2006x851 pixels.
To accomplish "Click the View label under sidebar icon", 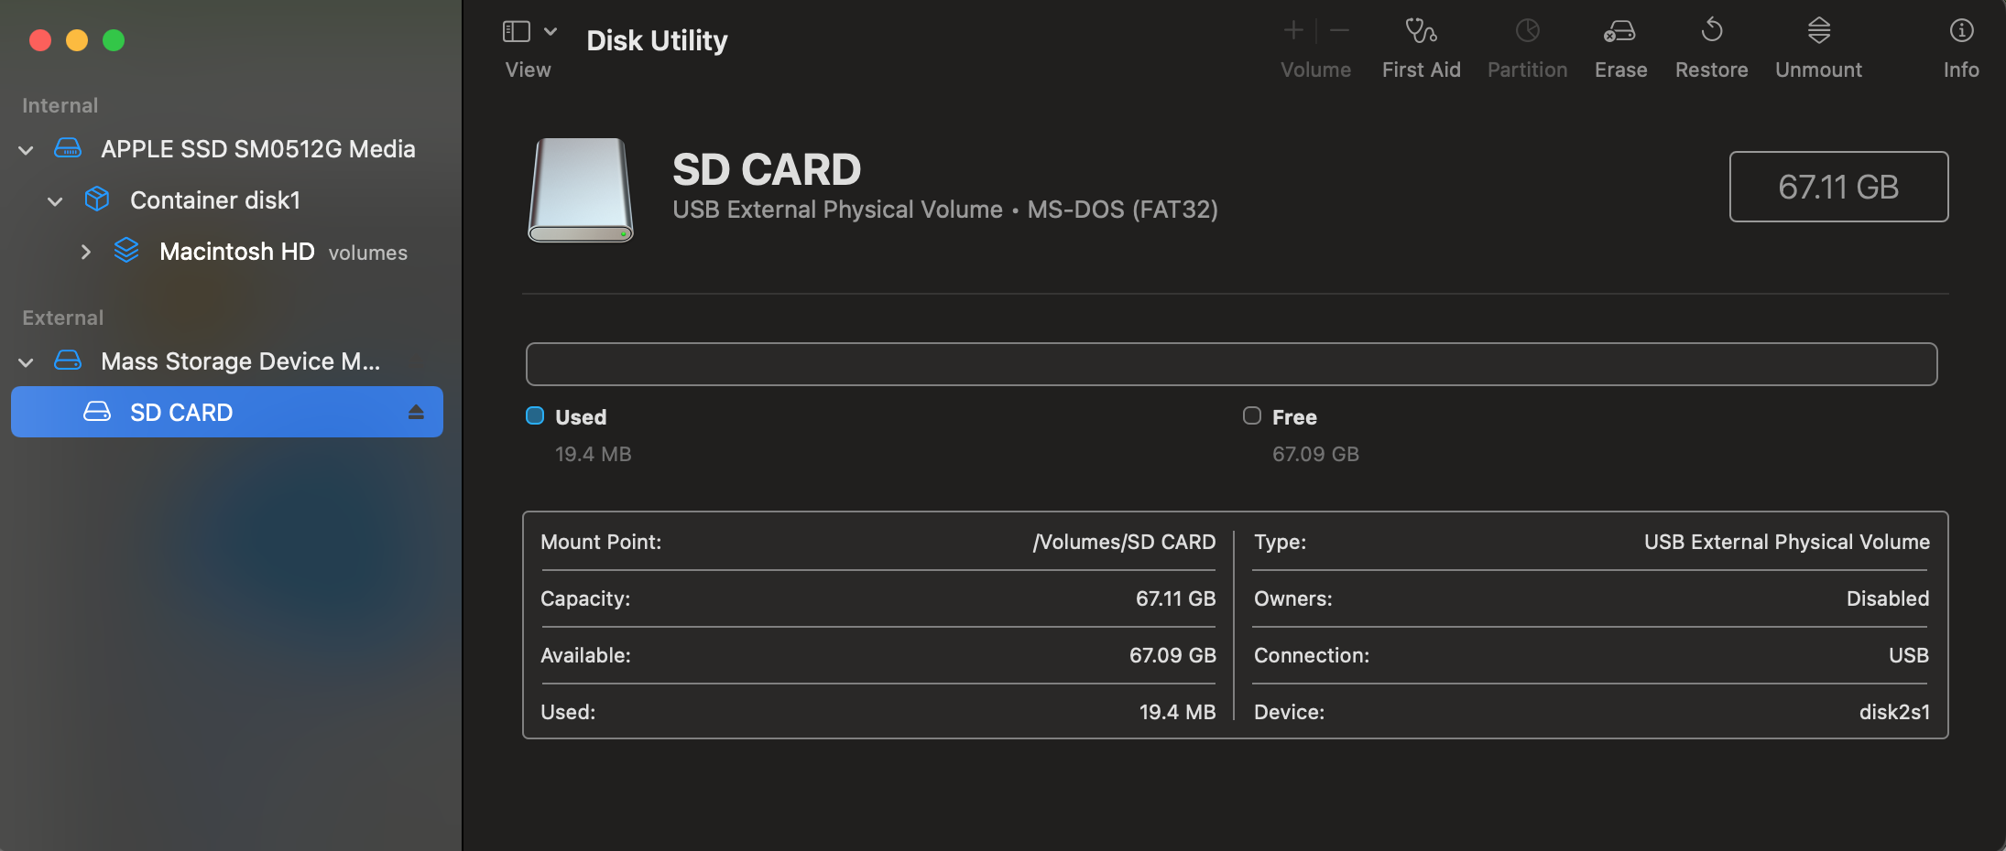I will [528, 70].
